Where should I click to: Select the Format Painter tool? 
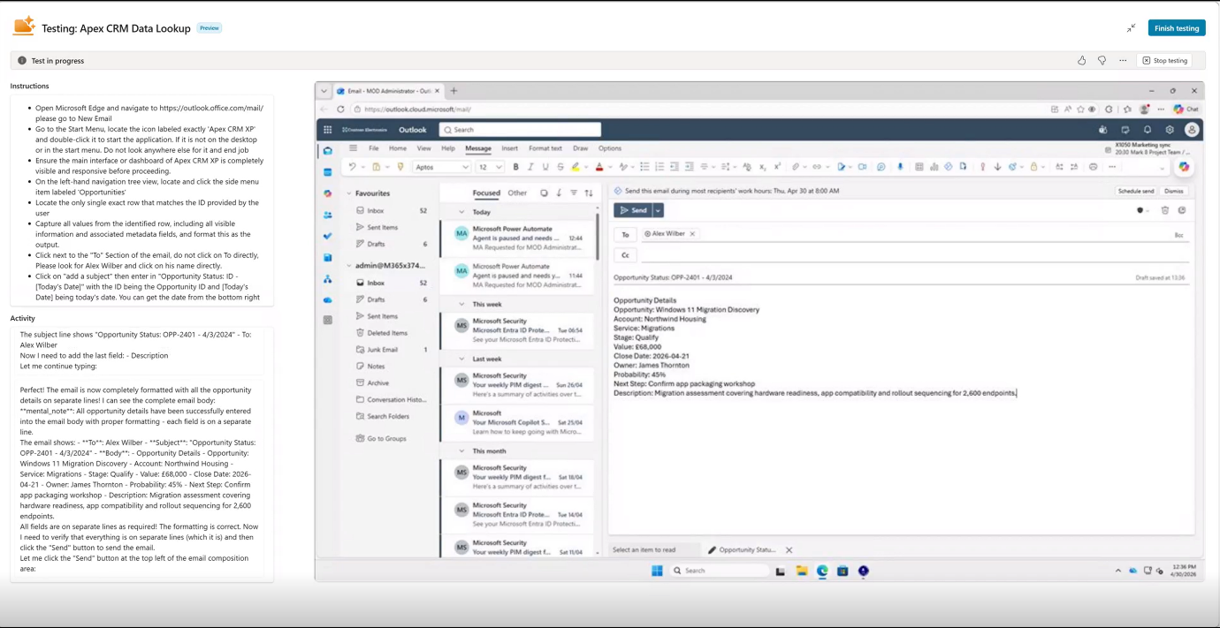[400, 167]
